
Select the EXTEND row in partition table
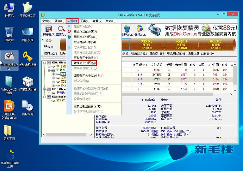coord(177,74)
